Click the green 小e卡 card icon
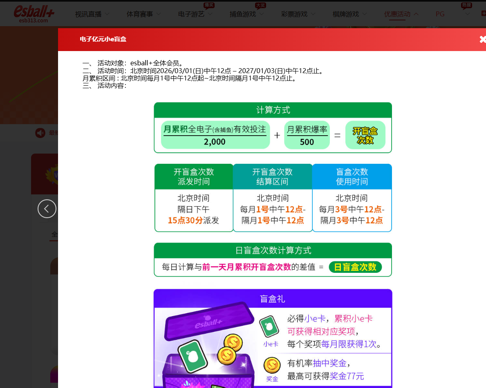Viewport: 486px width, 388px height. pyautogui.click(x=269, y=326)
